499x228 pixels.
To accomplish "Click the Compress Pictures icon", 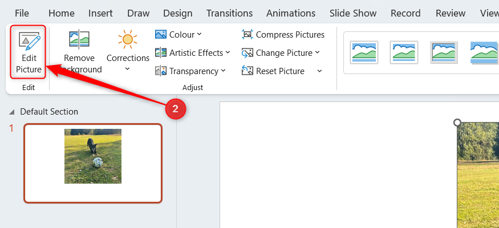I will pos(248,34).
